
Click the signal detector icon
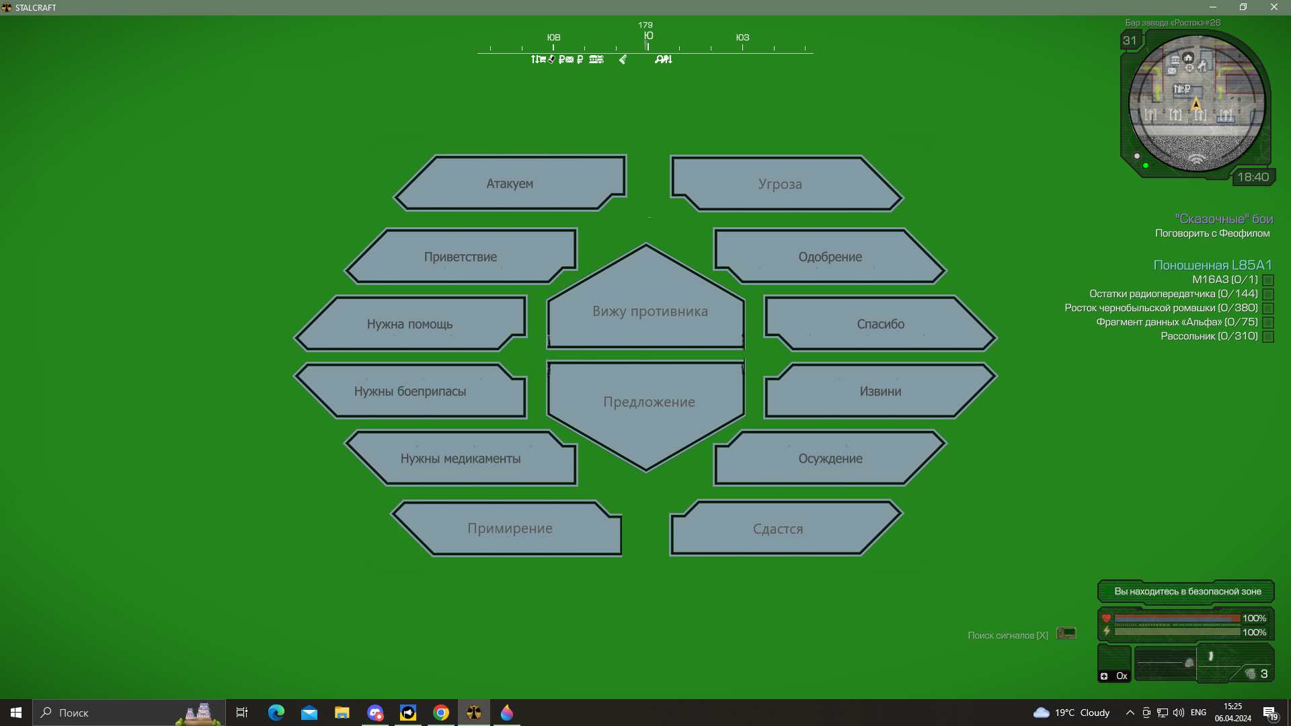tap(1066, 634)
